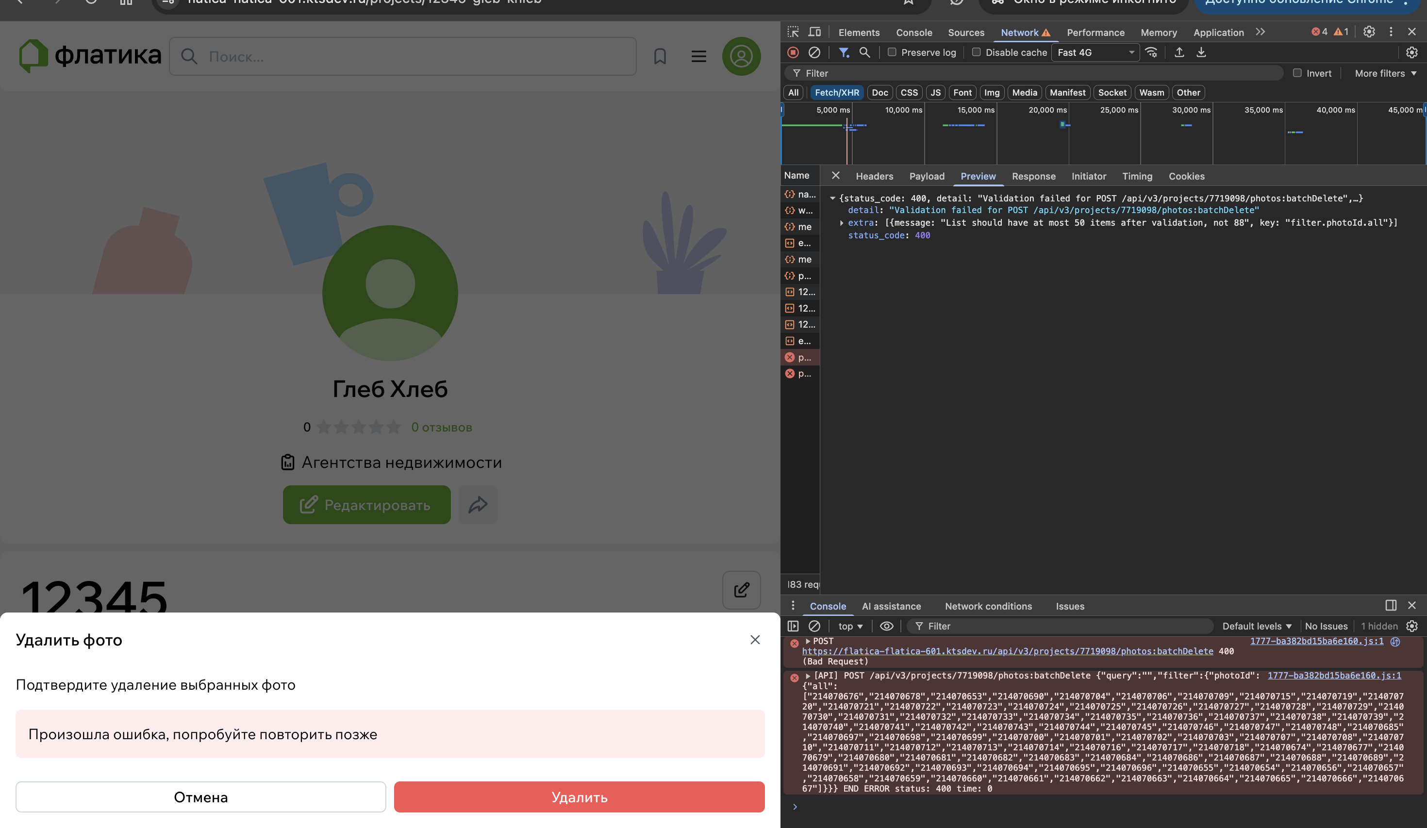Screen dimensions: 1427x828
Task: Click the Отмена button
Action: click(x=200, y=797)
